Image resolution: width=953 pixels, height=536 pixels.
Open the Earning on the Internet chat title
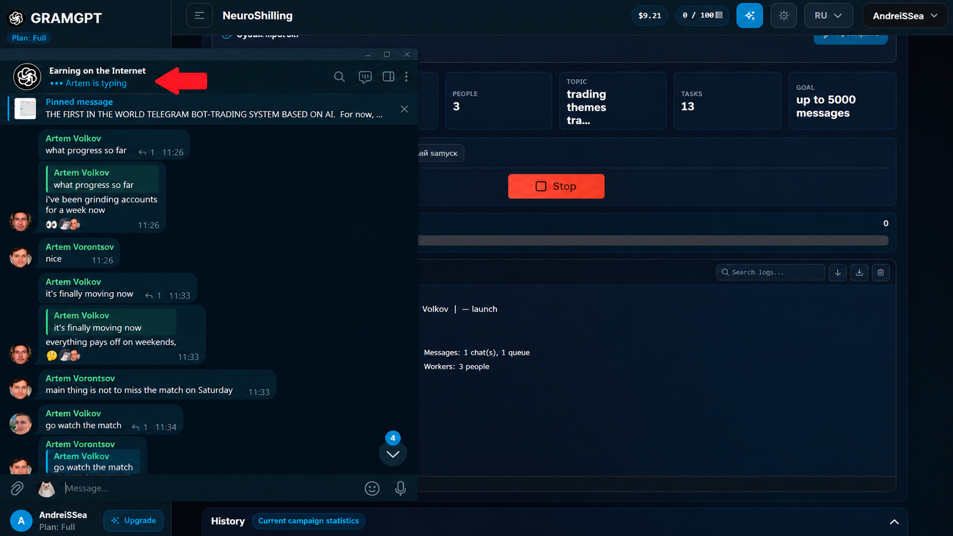pos(97,71)
